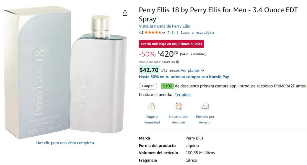Open Haz clic para una vista completa
Viewport: 307px width, 165px height.
(x=65, y=143)
